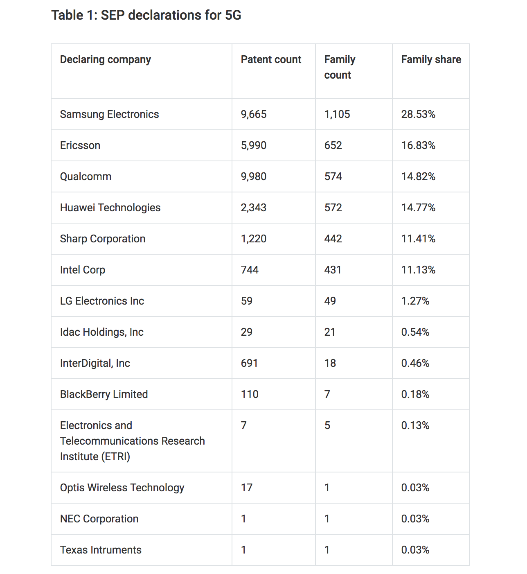This screenshot has height=574, width=527.
Task: Select Qualcomm's patent count 9,980
Action: pos(254,176)
